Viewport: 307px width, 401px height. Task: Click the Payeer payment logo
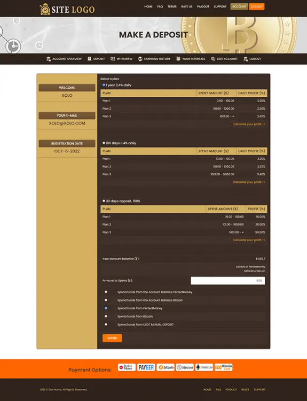[x=146, y=367]
